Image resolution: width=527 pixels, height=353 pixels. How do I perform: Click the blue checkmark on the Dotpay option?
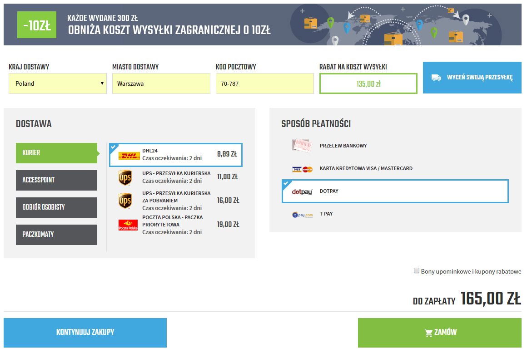coord(286,183)
